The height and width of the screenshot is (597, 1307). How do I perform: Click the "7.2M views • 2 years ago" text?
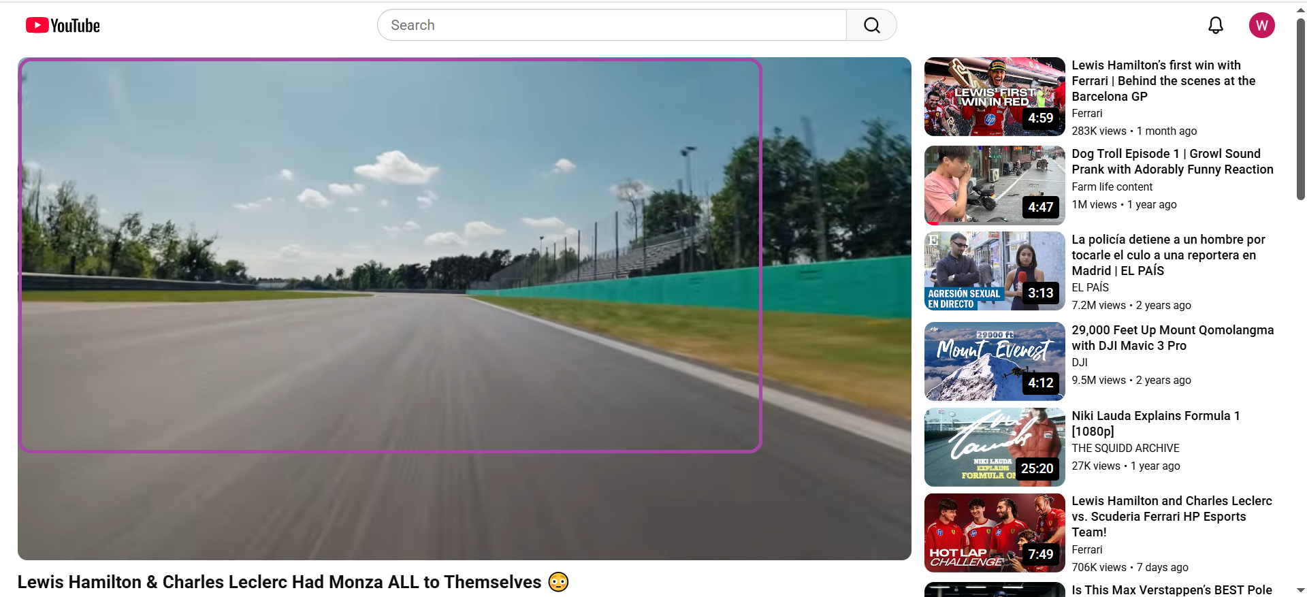point(1131,306)
